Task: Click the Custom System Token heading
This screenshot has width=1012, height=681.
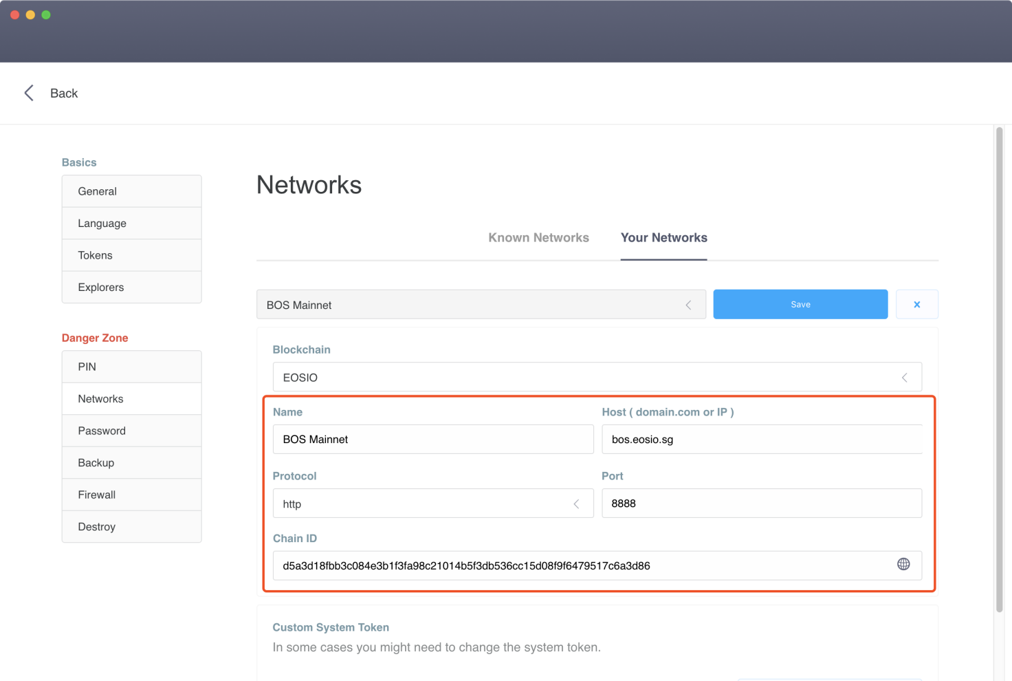Action: pos(331,627)
